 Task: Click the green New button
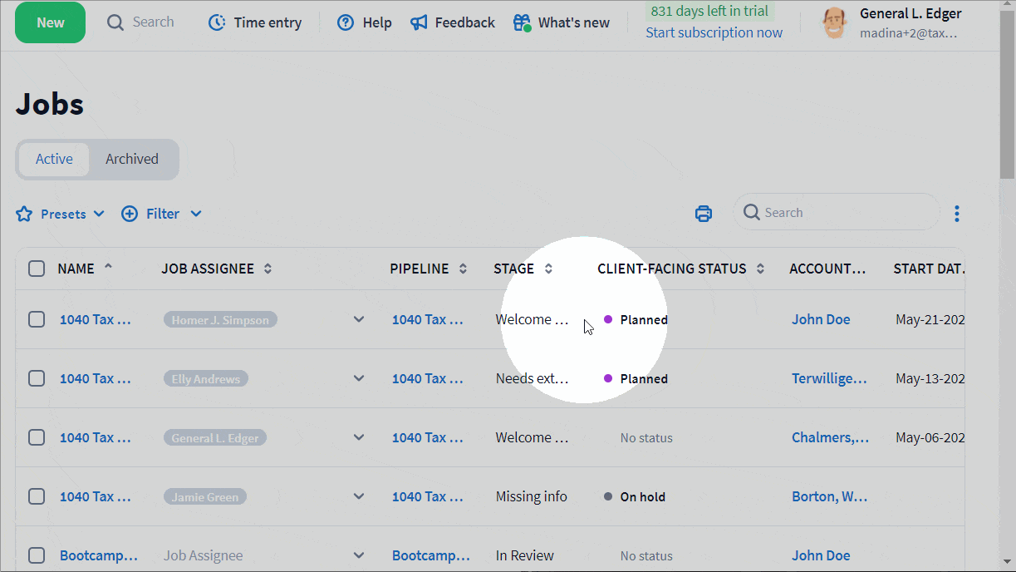50,22
